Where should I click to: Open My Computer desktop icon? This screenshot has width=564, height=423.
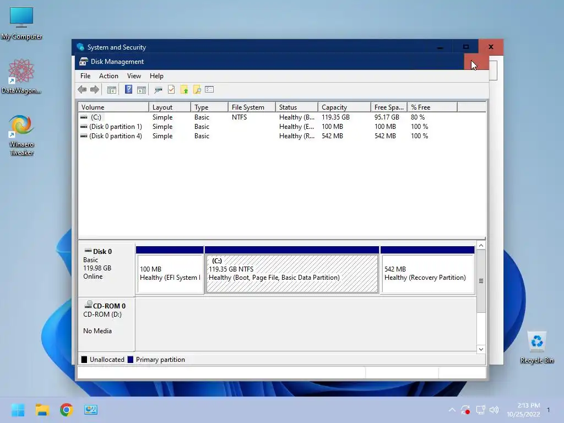point(21,23)
